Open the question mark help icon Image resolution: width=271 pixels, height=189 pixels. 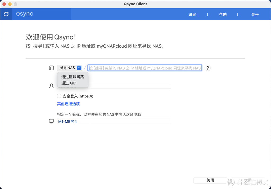click(207, 68)
